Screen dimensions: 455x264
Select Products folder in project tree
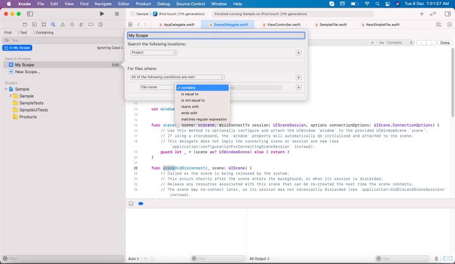click(28, 117)
